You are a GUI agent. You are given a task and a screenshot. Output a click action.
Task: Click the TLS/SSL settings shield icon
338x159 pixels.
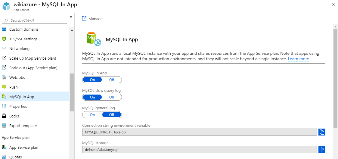(4, 39)
